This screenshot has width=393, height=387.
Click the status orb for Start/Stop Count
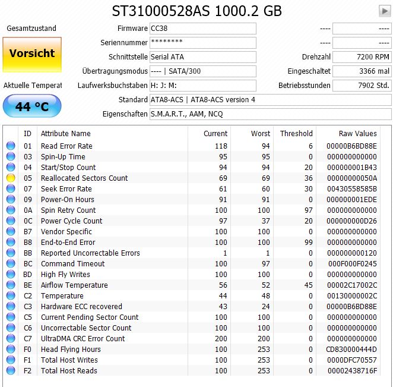click(x=11, y=167)
